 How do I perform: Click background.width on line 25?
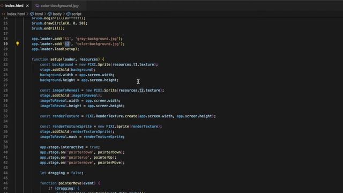click(x=56, y=75)
